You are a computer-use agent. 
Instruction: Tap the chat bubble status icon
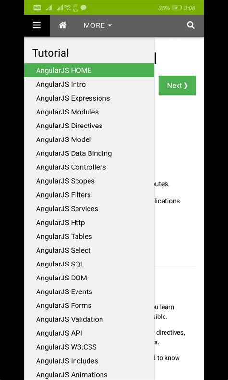tap(83, 8)
